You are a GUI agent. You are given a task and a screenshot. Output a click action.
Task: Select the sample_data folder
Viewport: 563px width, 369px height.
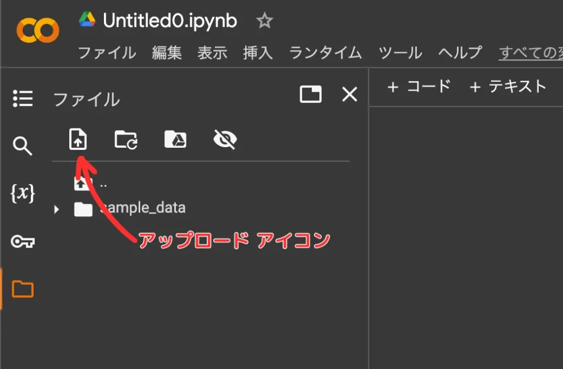coord(130,208)
